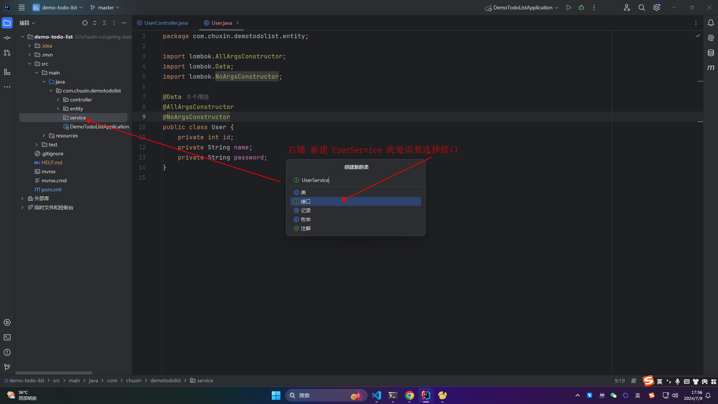Select Record option in popup
This screenshot has height=404, width=718.
pos(356,210)
